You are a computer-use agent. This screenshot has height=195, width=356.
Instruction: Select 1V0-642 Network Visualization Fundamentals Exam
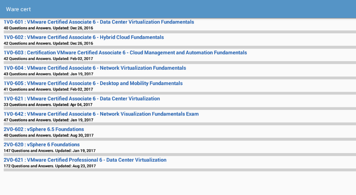click(x=101, y=114)
